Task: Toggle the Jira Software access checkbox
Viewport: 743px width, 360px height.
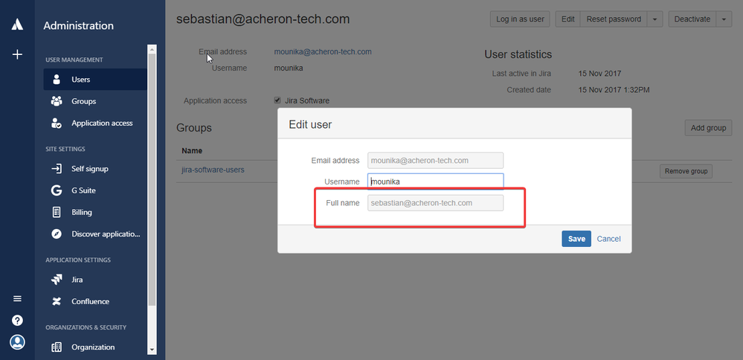Action: click(277, 100)
